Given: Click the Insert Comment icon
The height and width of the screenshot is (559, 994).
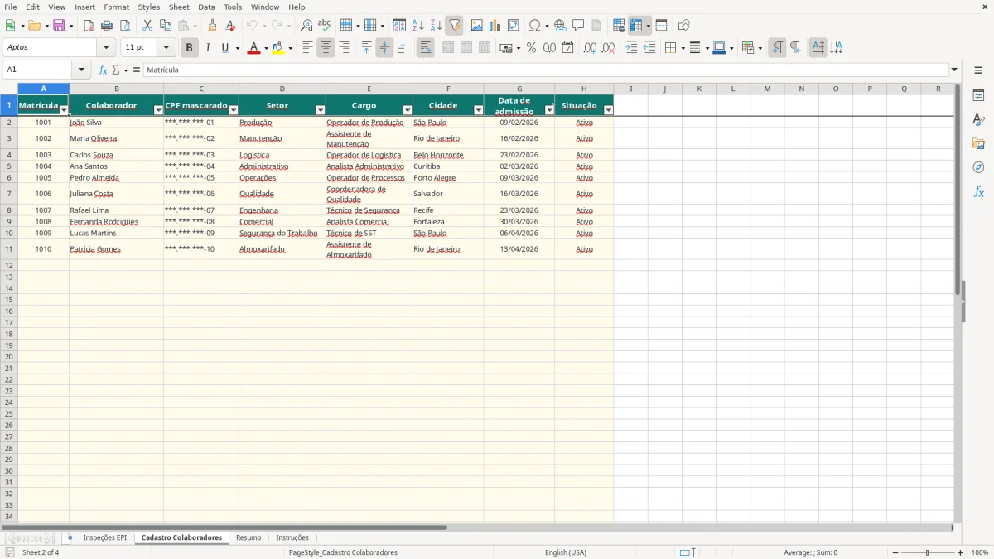Looking at the screenshot, I should [579, 26].
